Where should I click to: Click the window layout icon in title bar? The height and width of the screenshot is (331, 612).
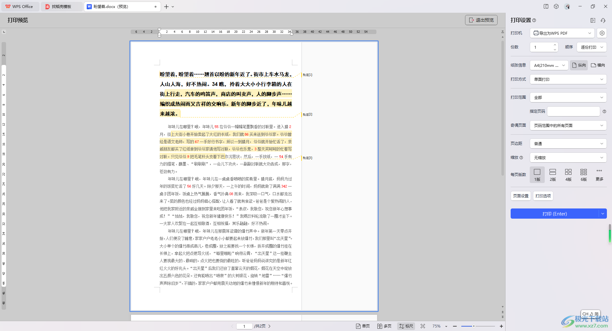pos(546,6)
